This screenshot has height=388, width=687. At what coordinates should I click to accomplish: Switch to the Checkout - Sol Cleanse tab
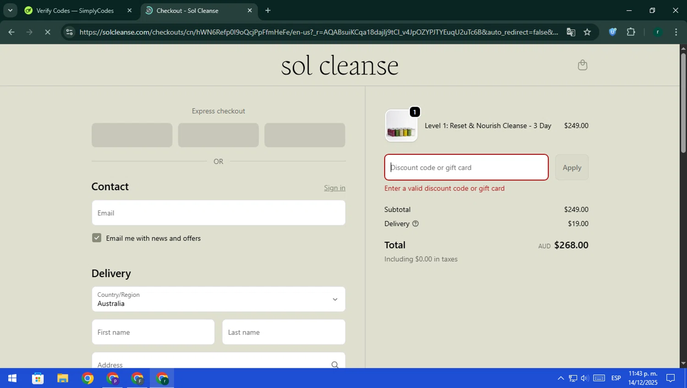(187, 11)
